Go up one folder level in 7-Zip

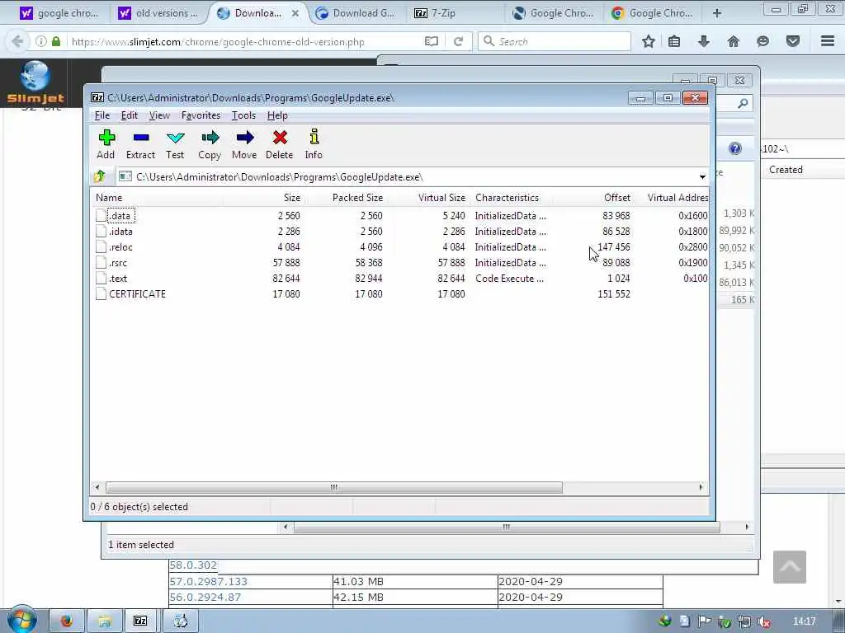[100, 176]
